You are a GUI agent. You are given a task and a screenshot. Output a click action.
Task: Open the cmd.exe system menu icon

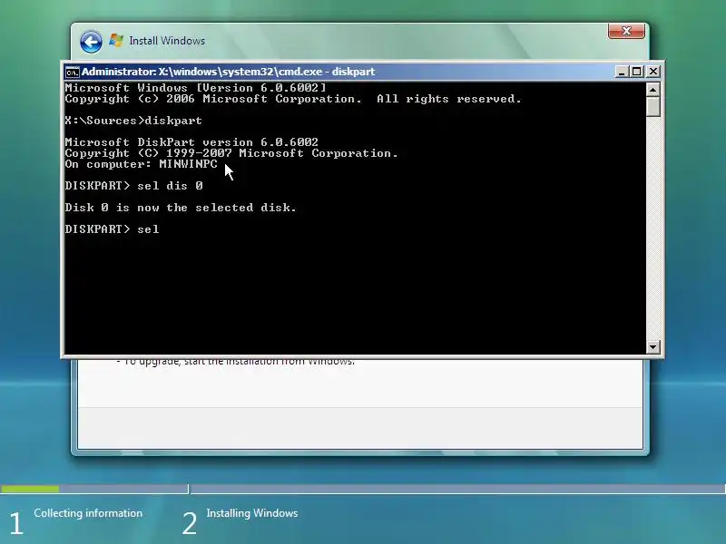coord(73,72)
